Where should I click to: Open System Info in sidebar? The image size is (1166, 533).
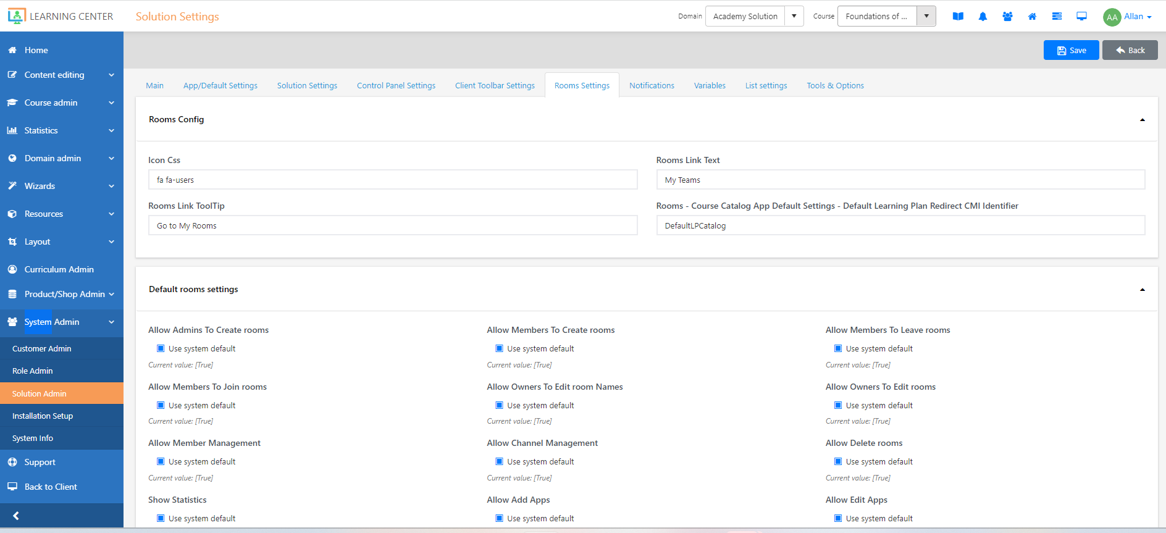(62, 438)
